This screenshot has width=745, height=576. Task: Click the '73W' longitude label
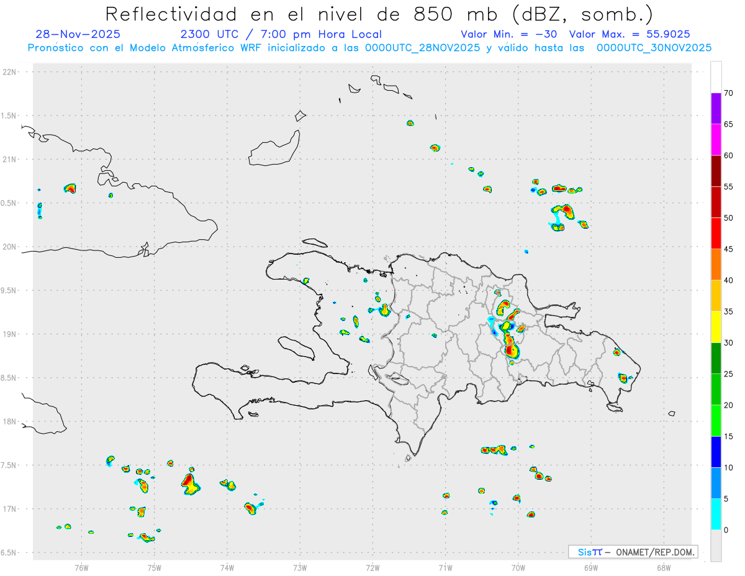tap(300, 567)
